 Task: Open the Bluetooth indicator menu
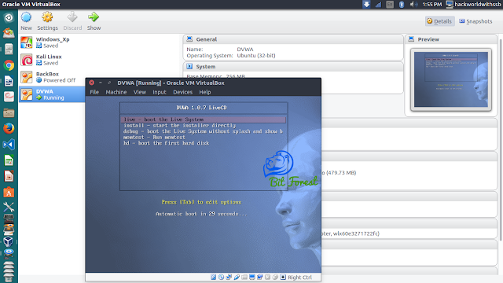click(x=402, y=4)
